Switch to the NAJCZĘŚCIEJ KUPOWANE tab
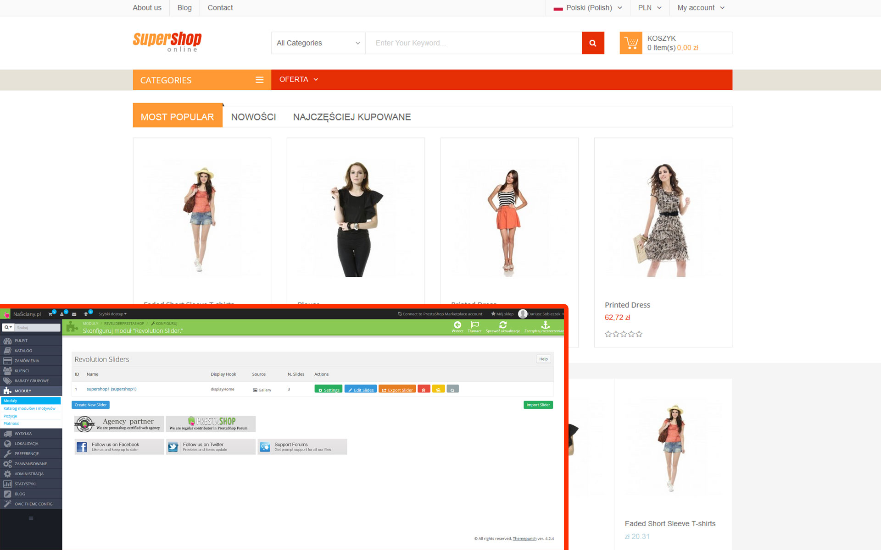 point(352,117)
